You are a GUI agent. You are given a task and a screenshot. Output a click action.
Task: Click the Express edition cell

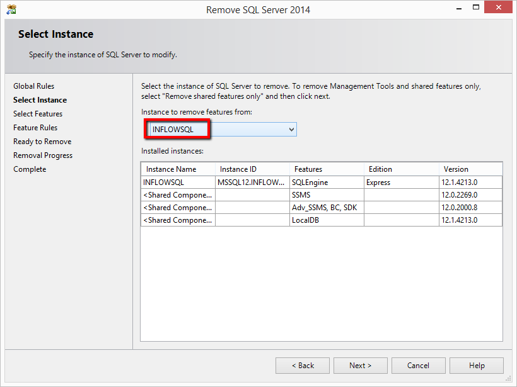(x=401, y=182)
